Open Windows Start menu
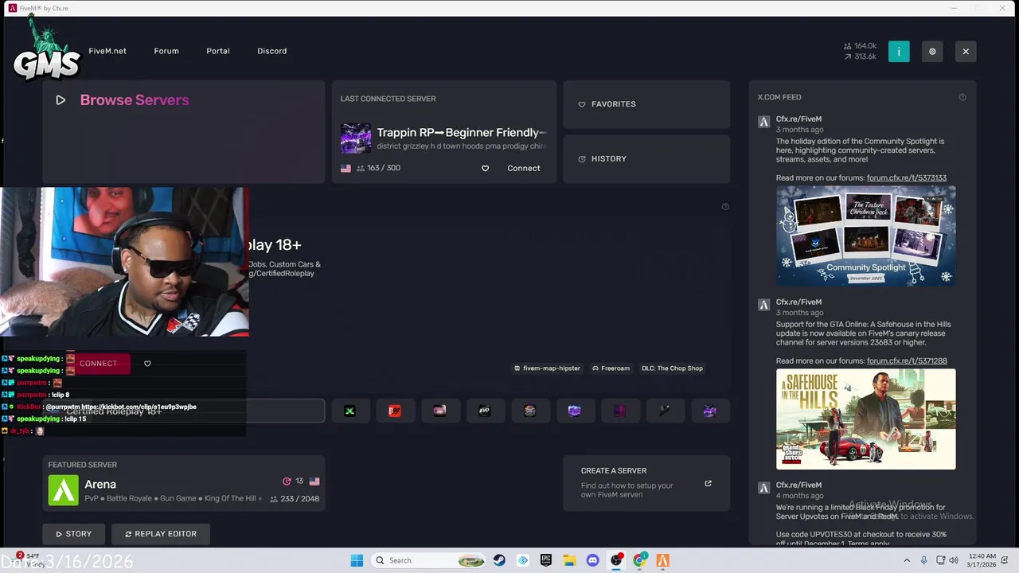This screenshot has width=1019, height=573. (x=356, y=560)
